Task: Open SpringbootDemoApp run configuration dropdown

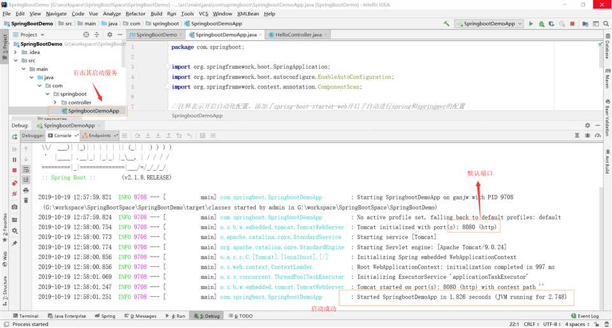Action: pos(489,24)
